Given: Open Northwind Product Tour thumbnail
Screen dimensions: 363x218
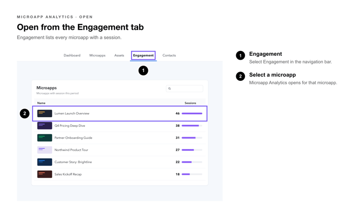Looking at the screenshot, I should 44,150.
